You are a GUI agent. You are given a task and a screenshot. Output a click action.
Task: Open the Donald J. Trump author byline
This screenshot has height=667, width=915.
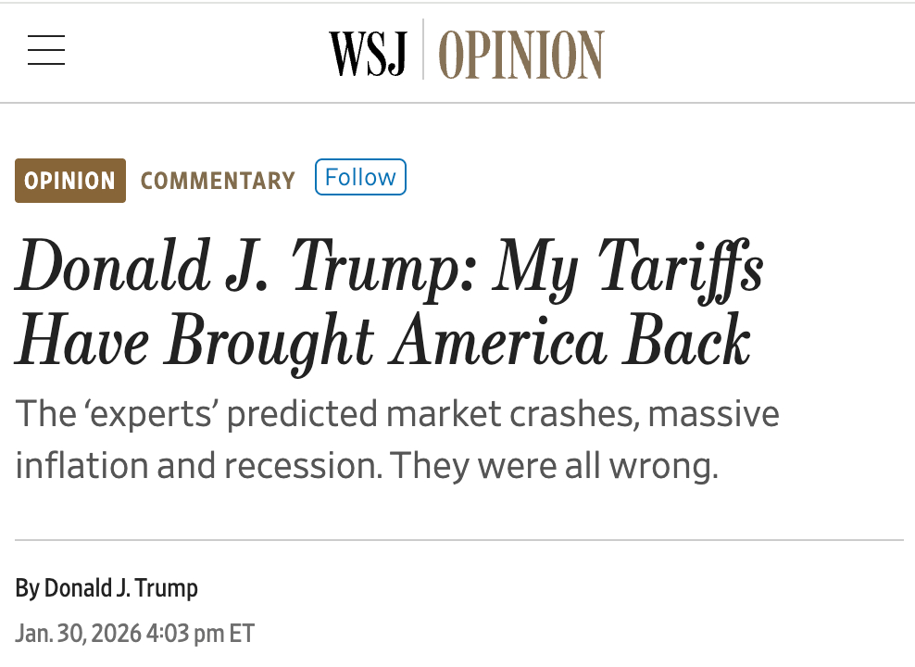pyautogui.click(x=121, y=588)
